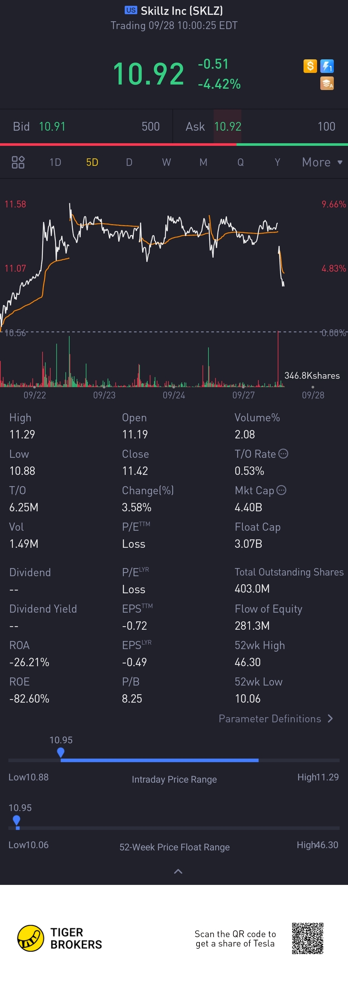Tap the 52-Week Price Float Range marker

click(16, 820)
